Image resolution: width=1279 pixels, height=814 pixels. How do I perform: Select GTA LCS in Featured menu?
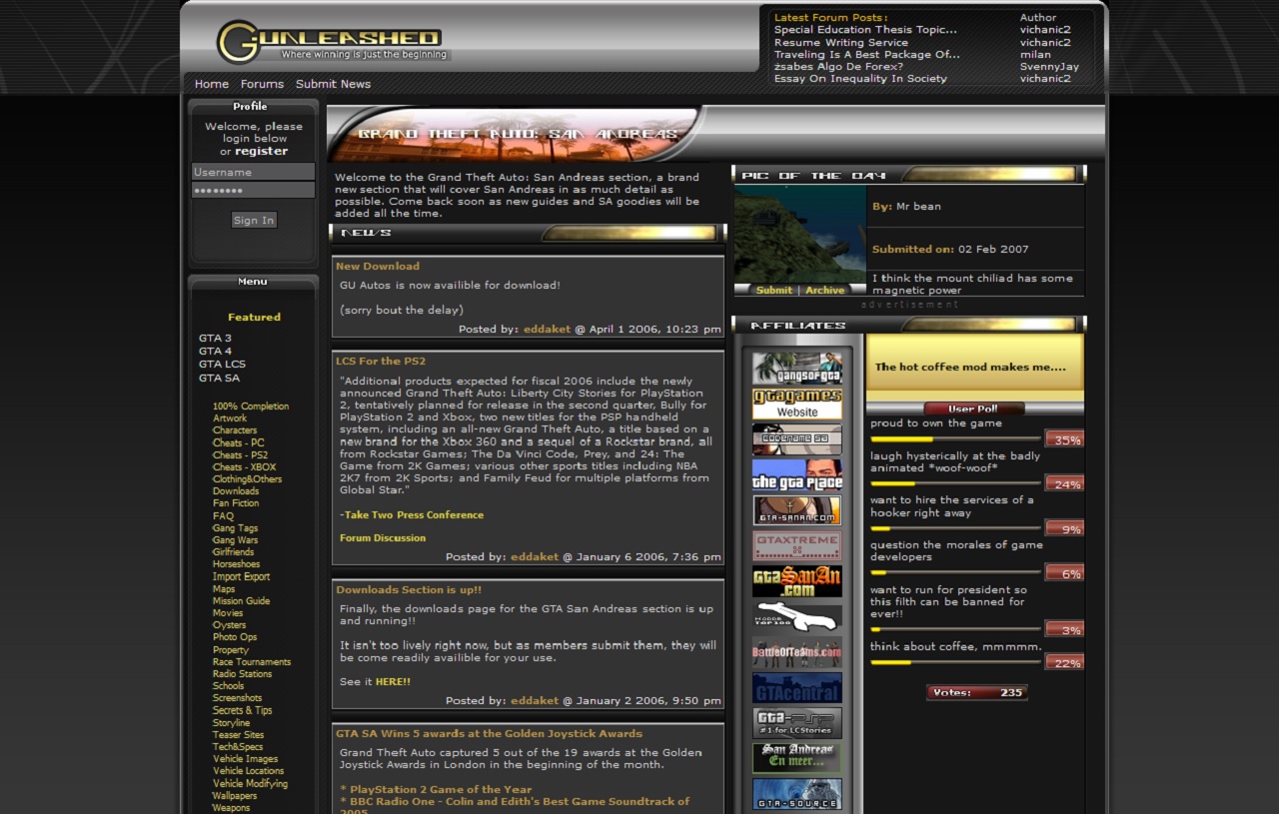point(222,365)
